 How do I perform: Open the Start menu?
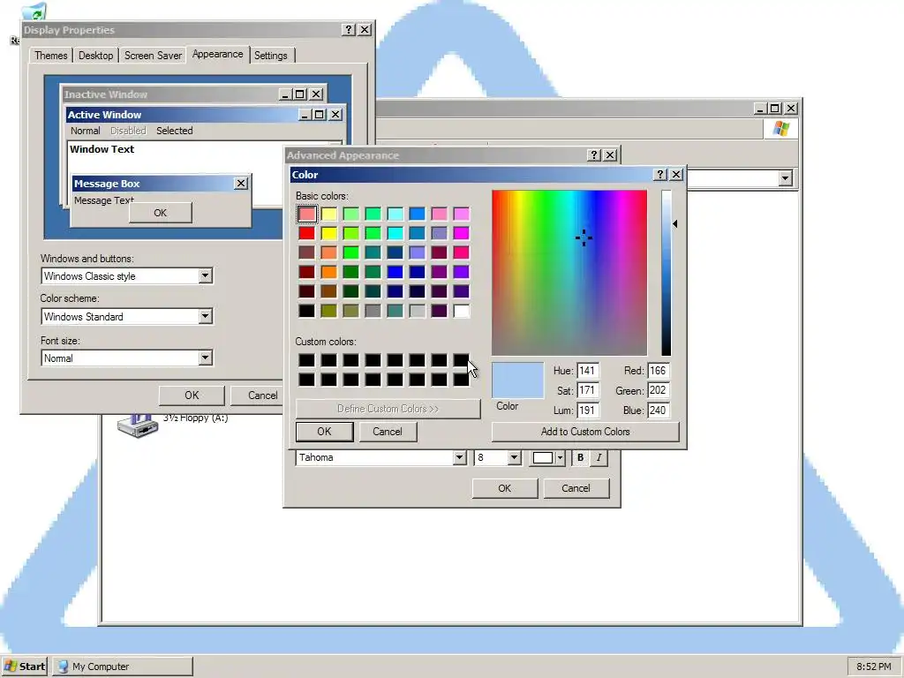25,667
